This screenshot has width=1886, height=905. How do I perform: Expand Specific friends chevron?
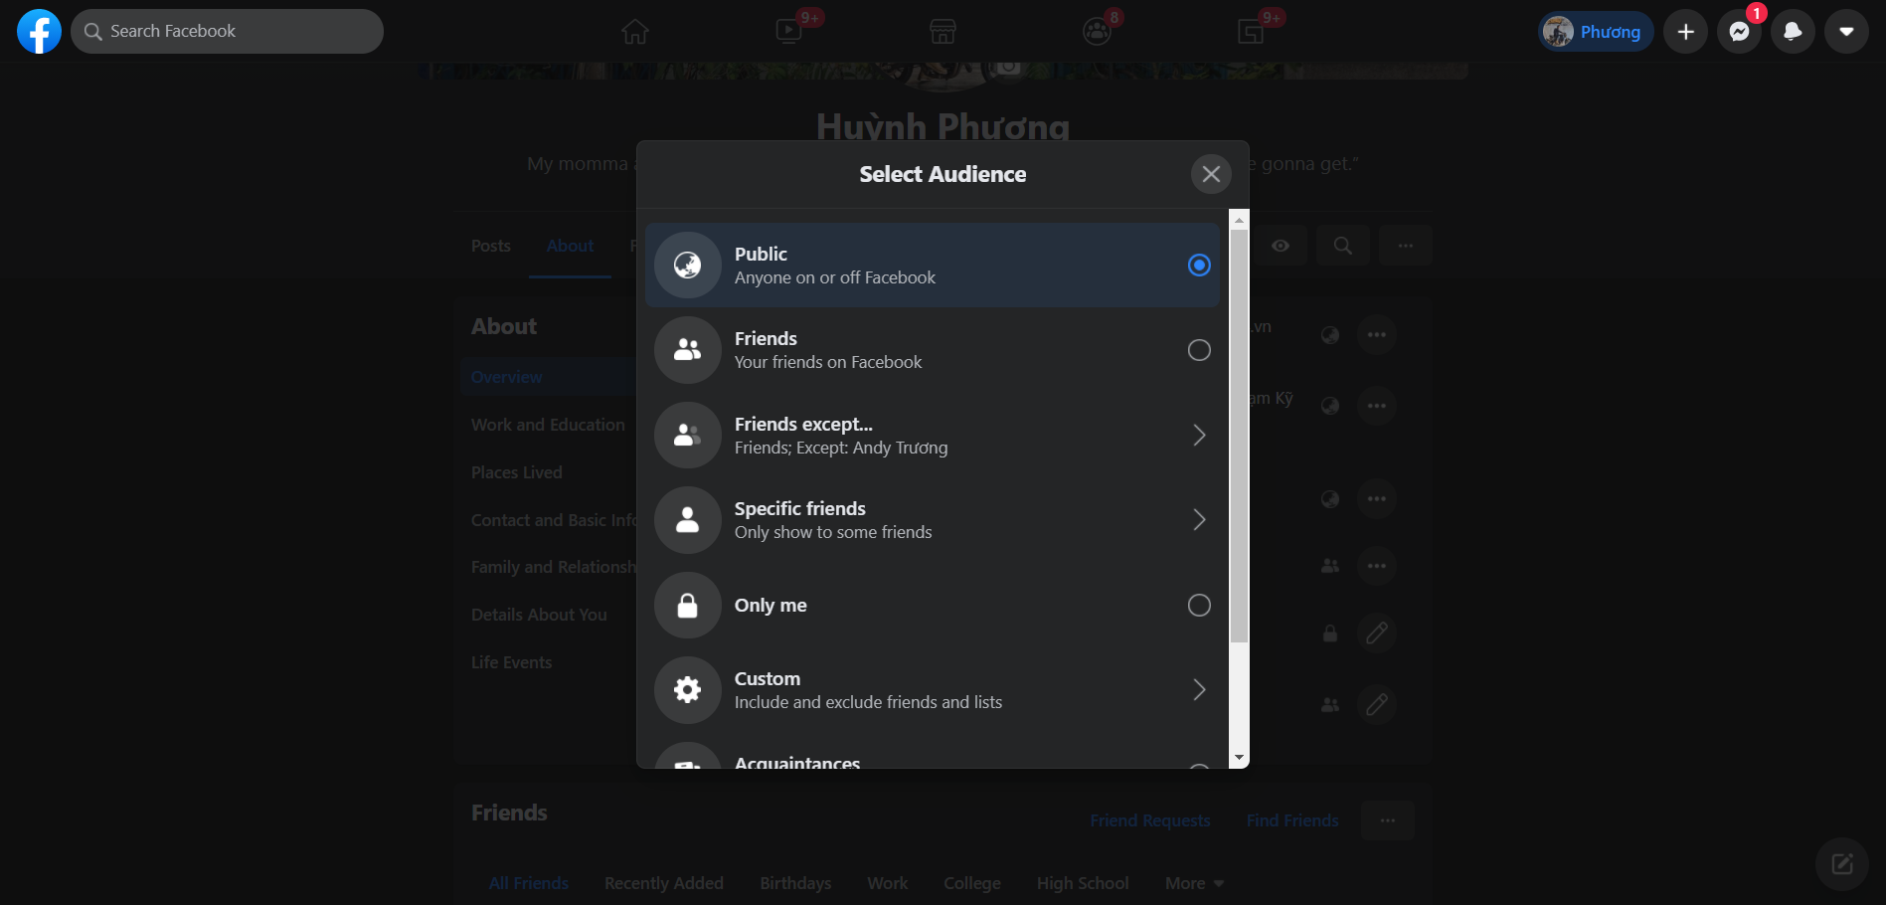[x=1199, y=520]
